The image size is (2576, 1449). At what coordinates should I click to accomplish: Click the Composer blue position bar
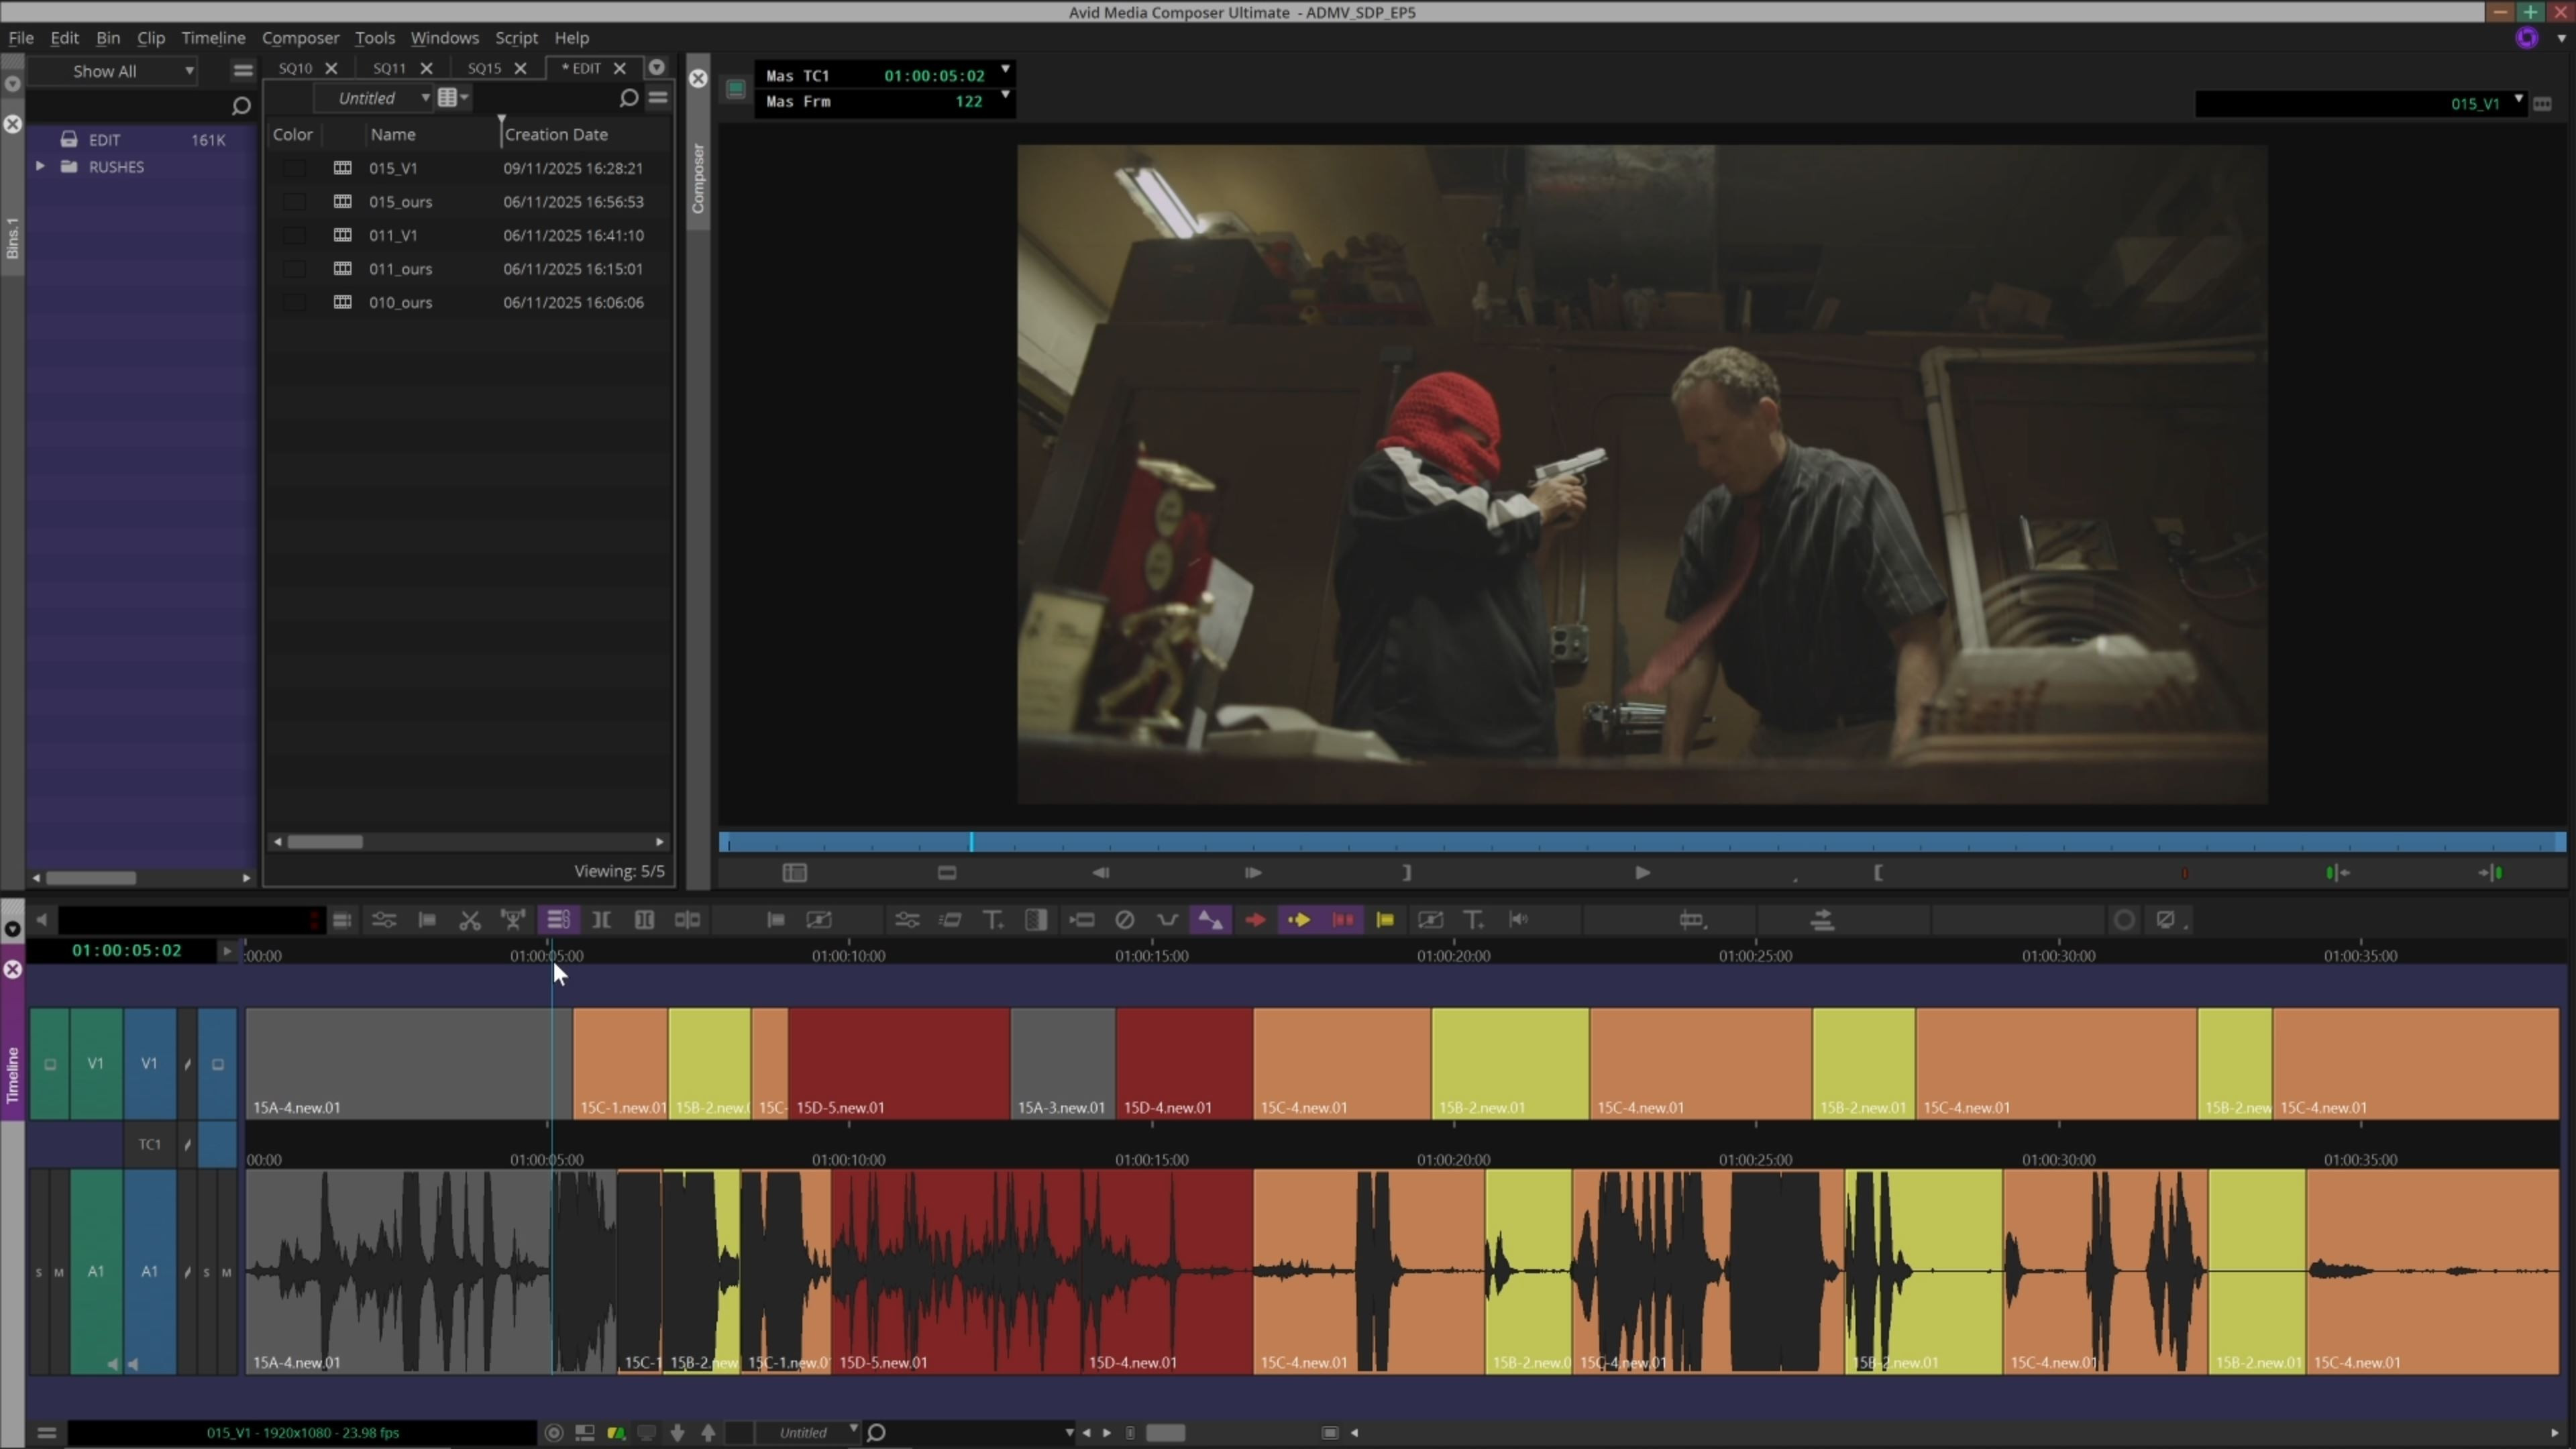pyautogui.click(x=1640, y=843)
